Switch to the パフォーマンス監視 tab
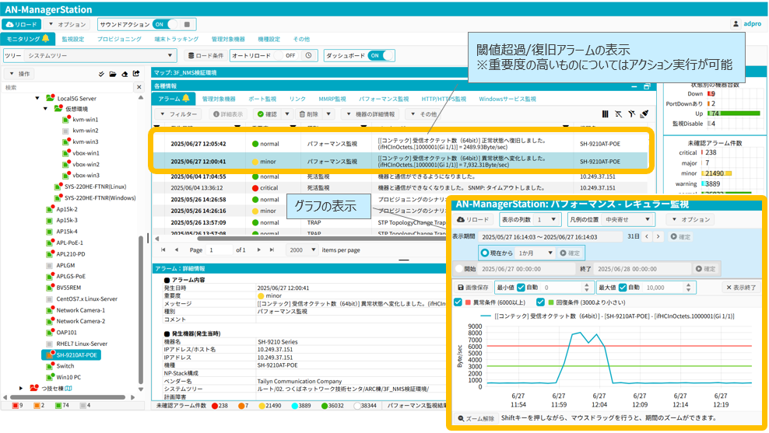Viewport: 769px width, 433px height. pos(383,100)
